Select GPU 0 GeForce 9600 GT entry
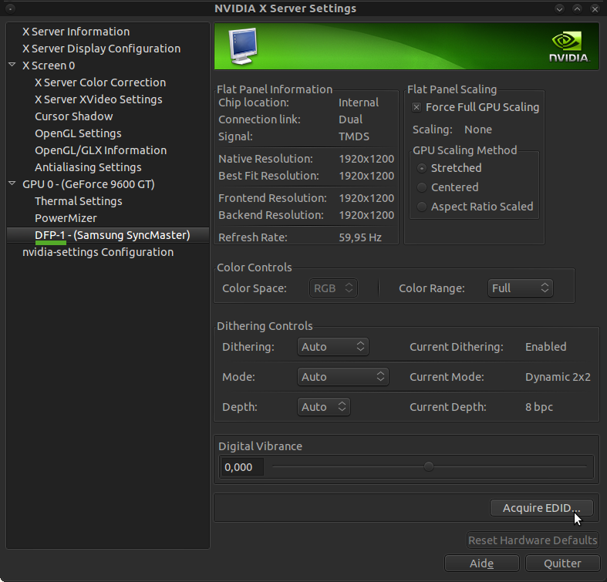 [x=88, y=184]
